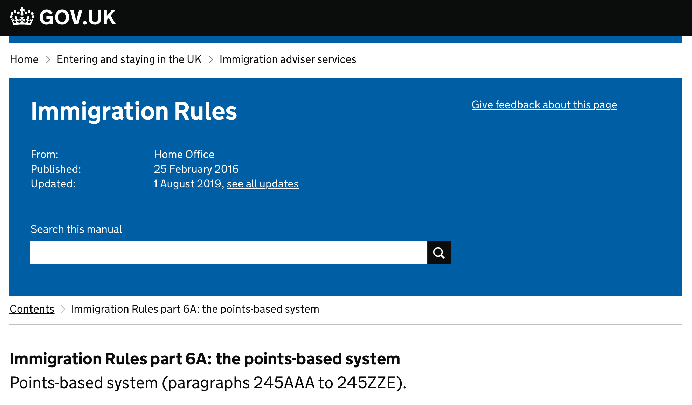Open the Contents page
The height and width of the screenshot is (405, 692).
pos(32,309)
